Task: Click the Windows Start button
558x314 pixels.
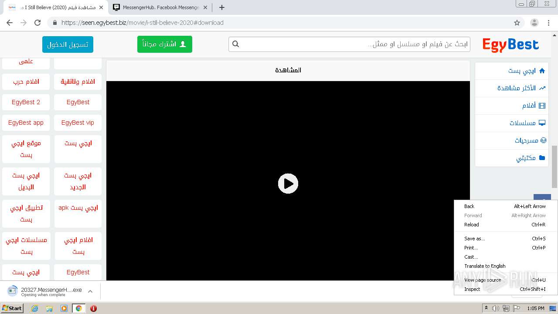Action: point(12,308)
